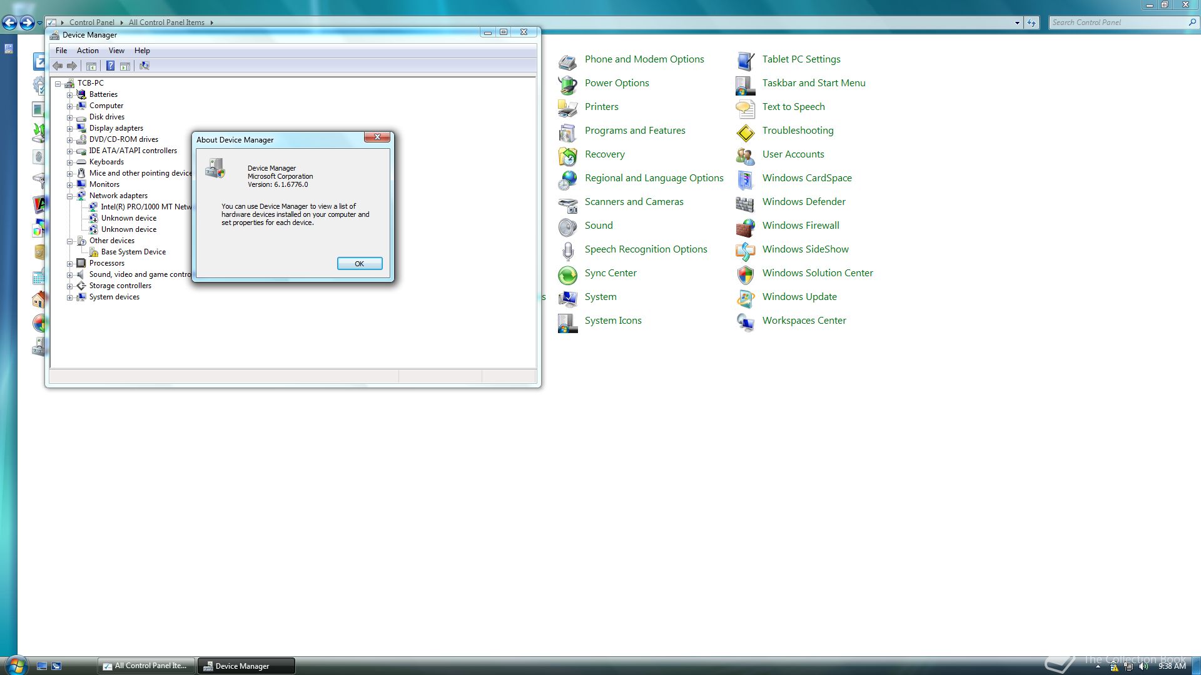This screenshot has height=675, width=1201.
Task: Click the refresh button beside address bar
Action: coord(1031,22)
